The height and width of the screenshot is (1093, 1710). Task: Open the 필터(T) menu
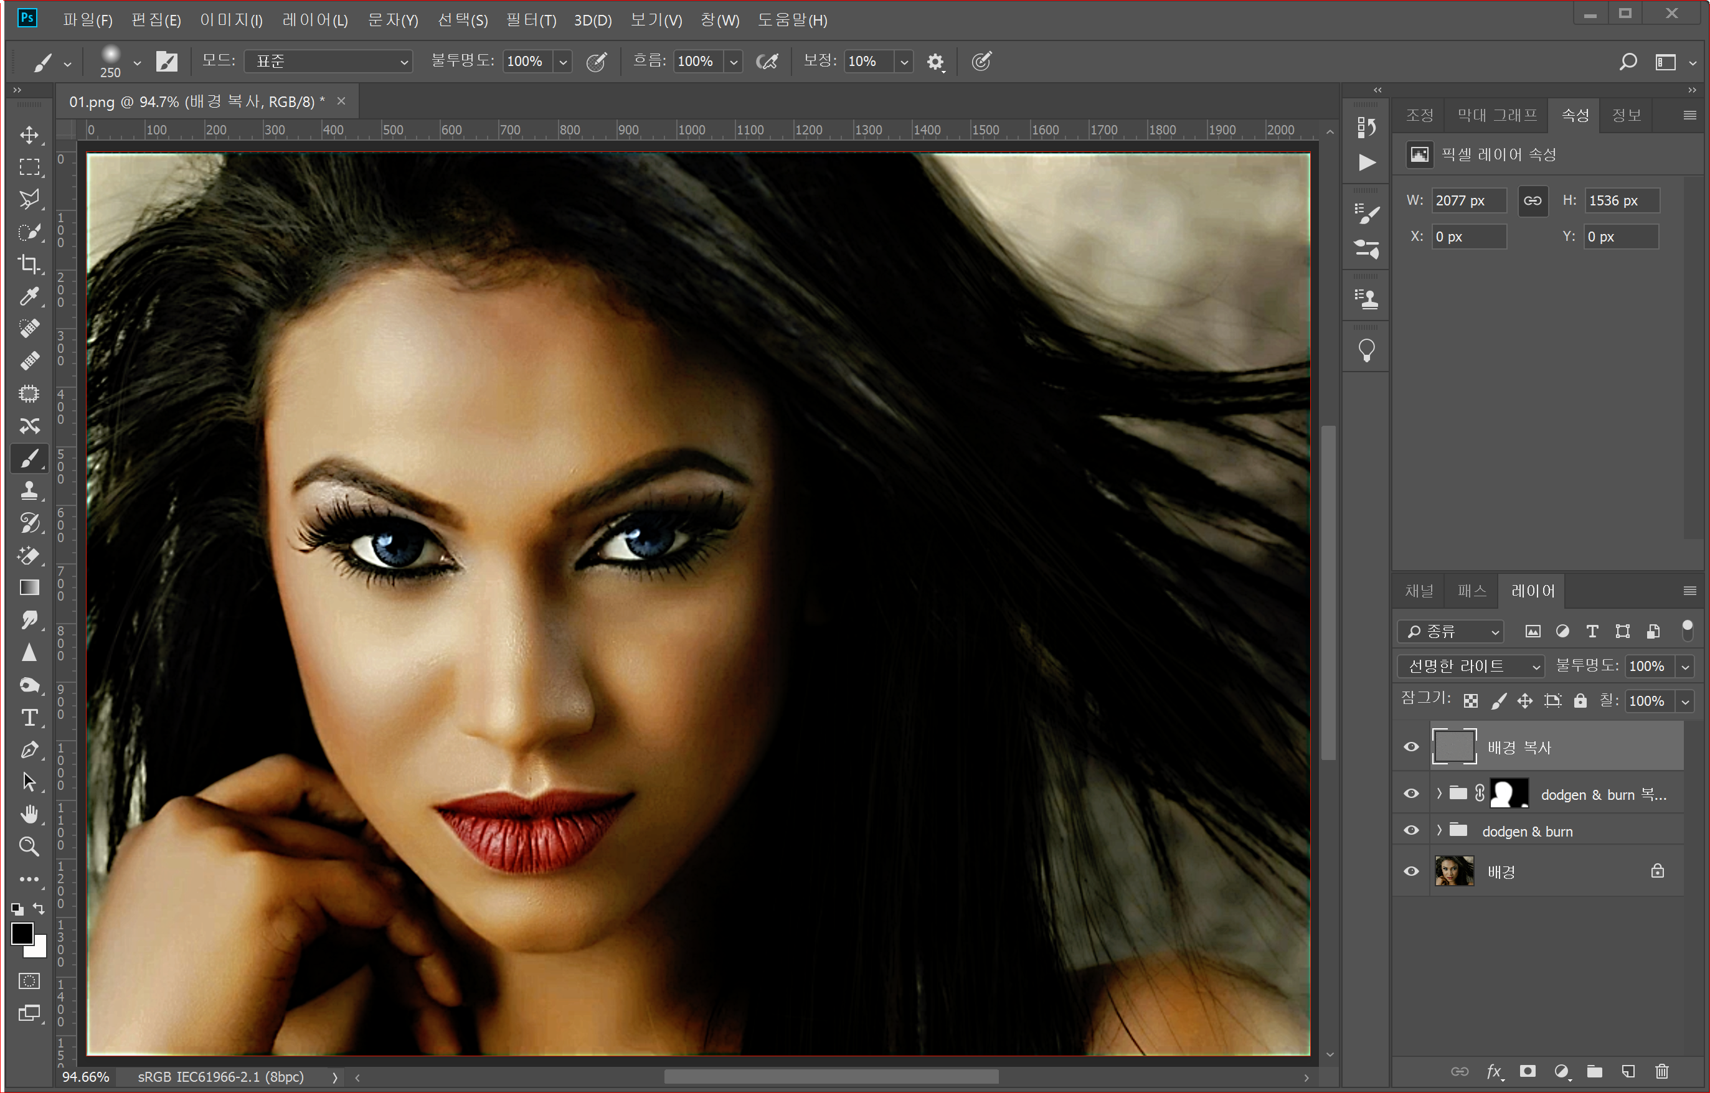[x=531, y=20]
